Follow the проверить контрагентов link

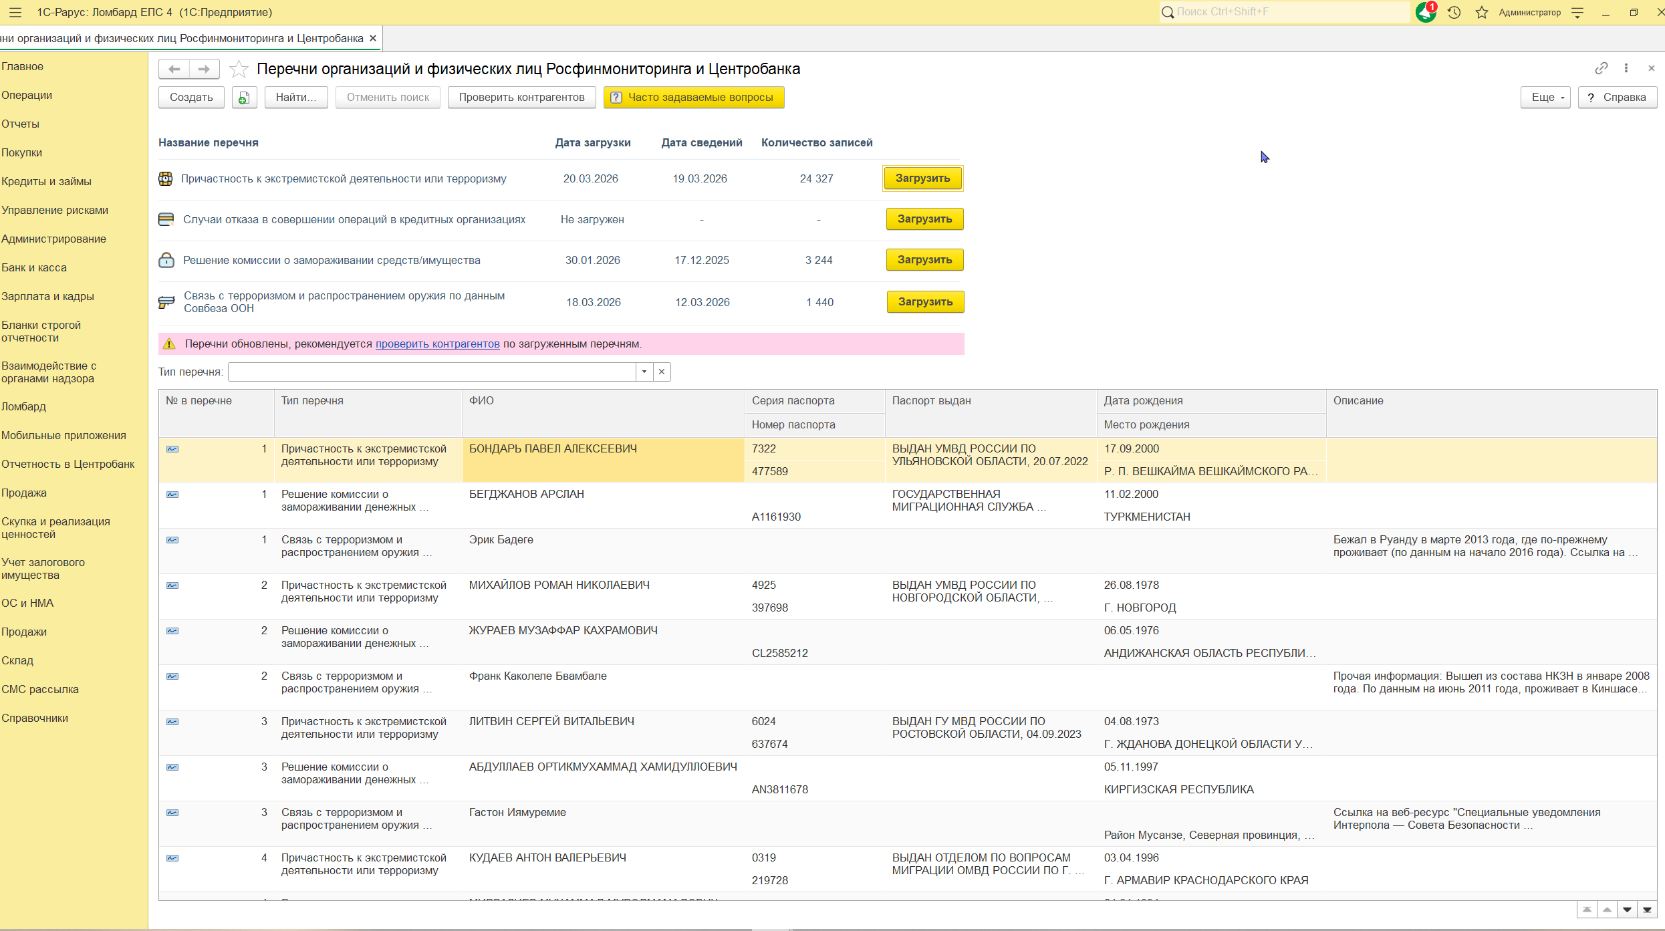437,344
